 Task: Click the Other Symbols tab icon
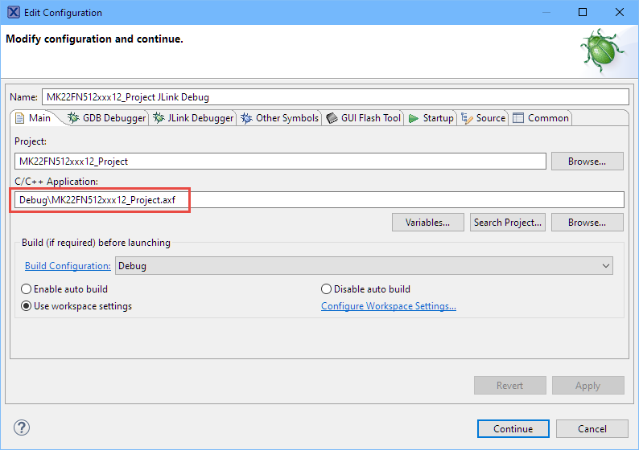click(247, 118)
